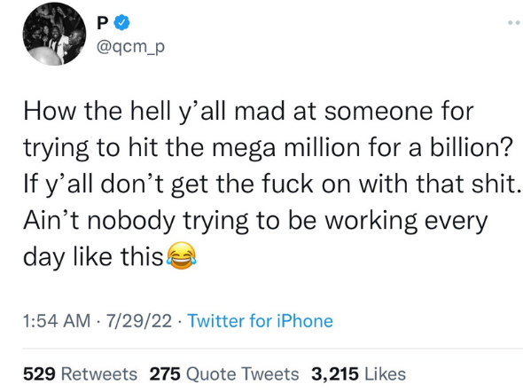
Task: Click the 7/29/22 date
Action: (x=139, y=321)
